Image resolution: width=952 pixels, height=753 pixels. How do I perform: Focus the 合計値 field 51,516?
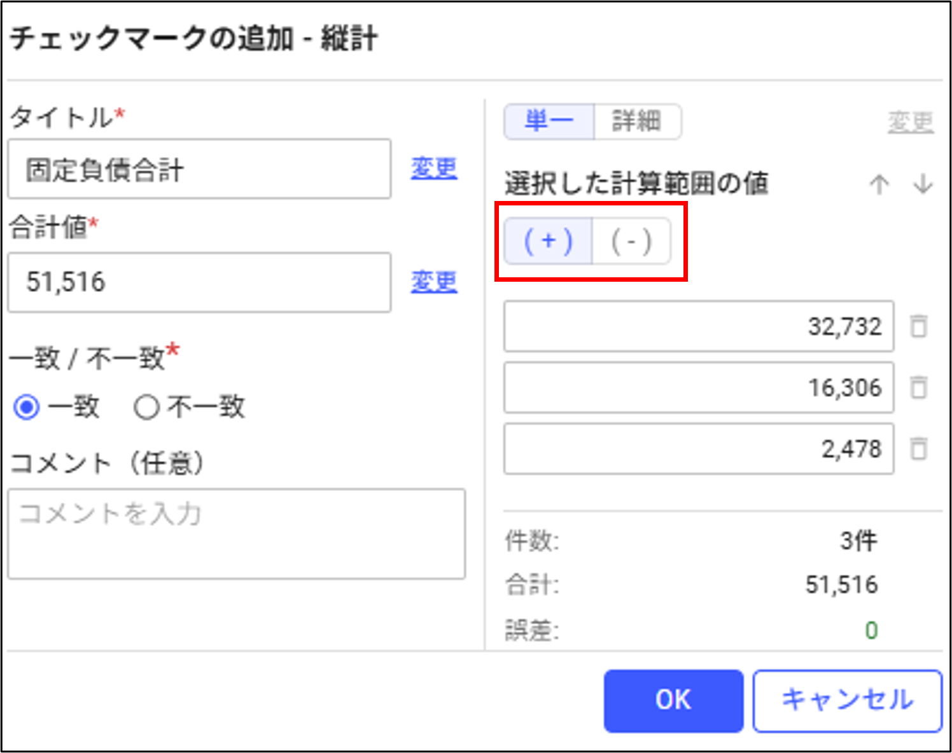pos(199,282)
